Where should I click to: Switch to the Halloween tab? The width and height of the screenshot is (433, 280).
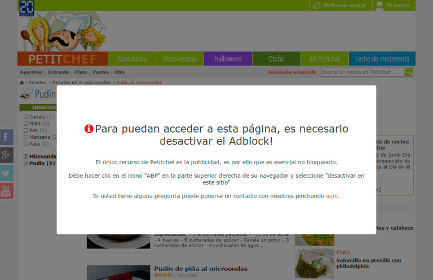[228, 59]
